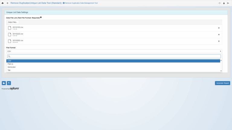The height and width of the screenshot is (130, 232).
Task: Click the Select files... button
Action: (x=13, y=22)
